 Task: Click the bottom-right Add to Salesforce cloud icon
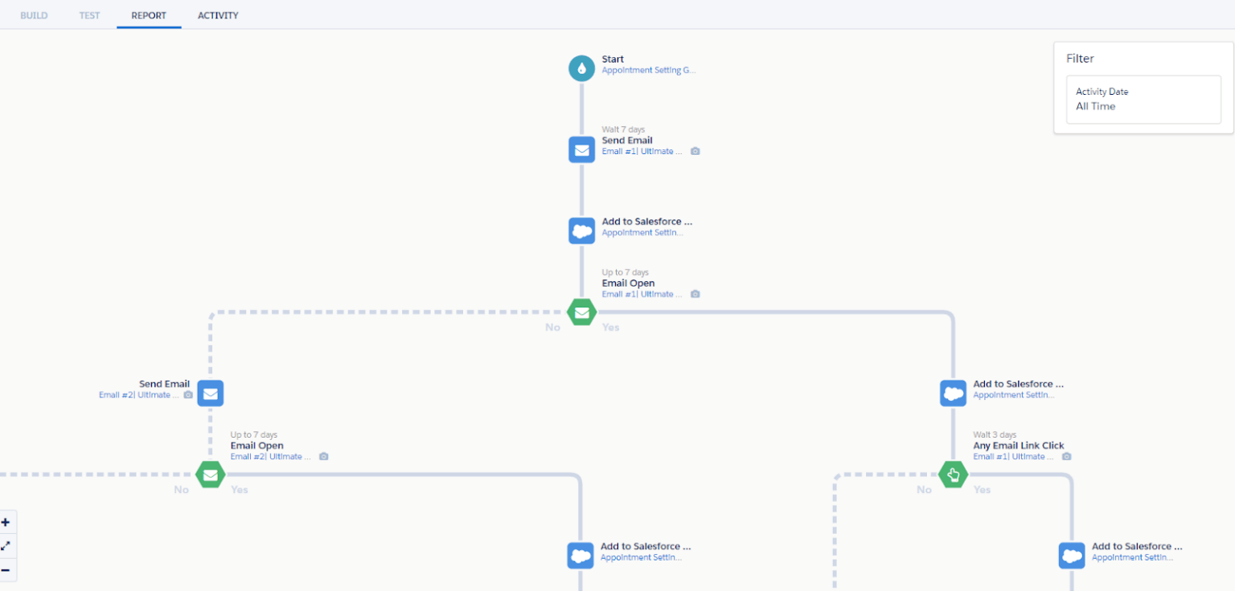pyautogui.click(x=1071, y=555)
